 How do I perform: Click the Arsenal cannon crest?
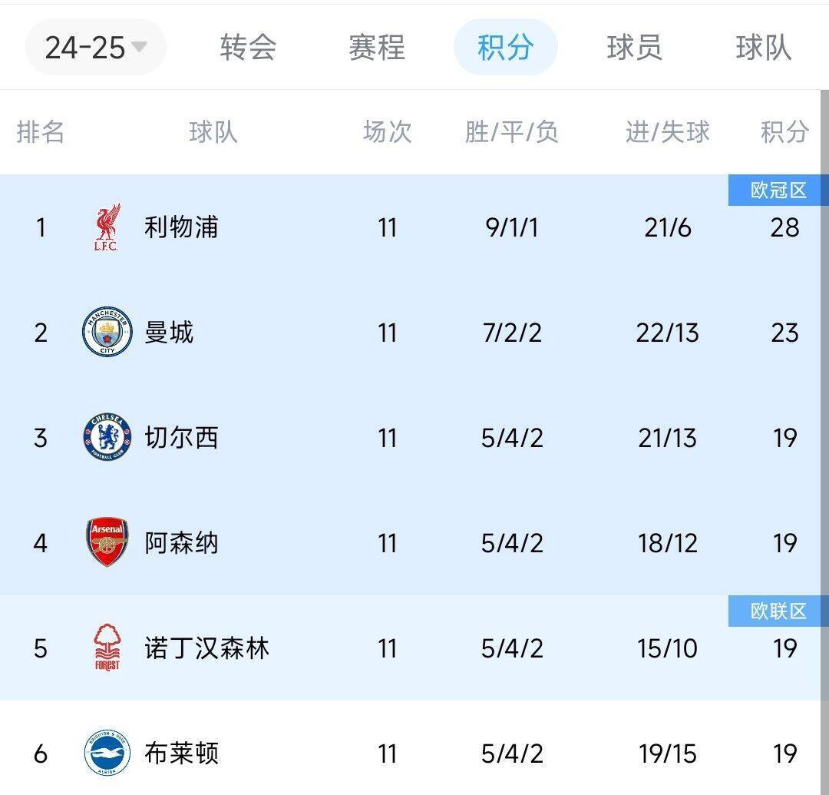point(108,543)
